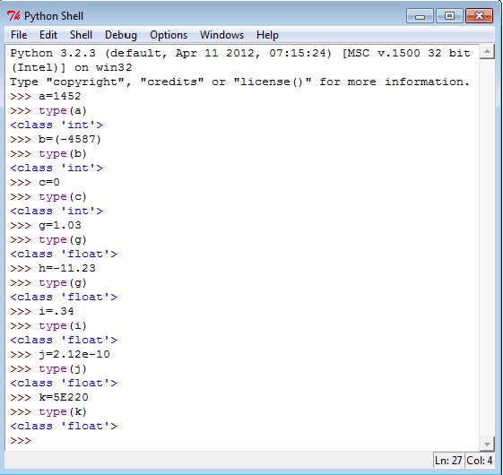
Task: Click the text 'type(k)'
Action: [63, 411]
